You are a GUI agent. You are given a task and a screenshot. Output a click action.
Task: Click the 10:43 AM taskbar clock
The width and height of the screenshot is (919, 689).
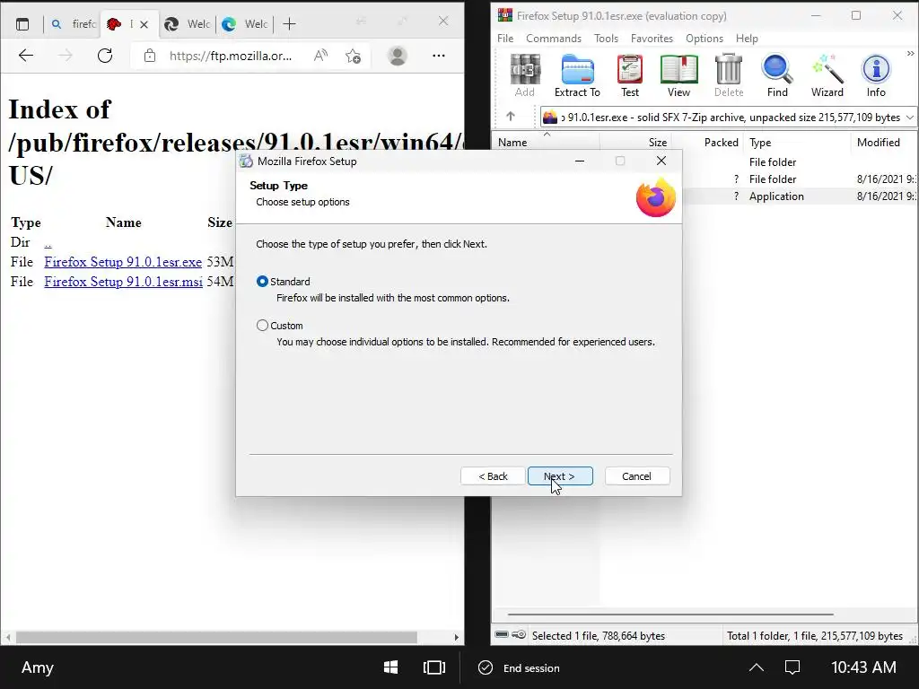[863, 667]
